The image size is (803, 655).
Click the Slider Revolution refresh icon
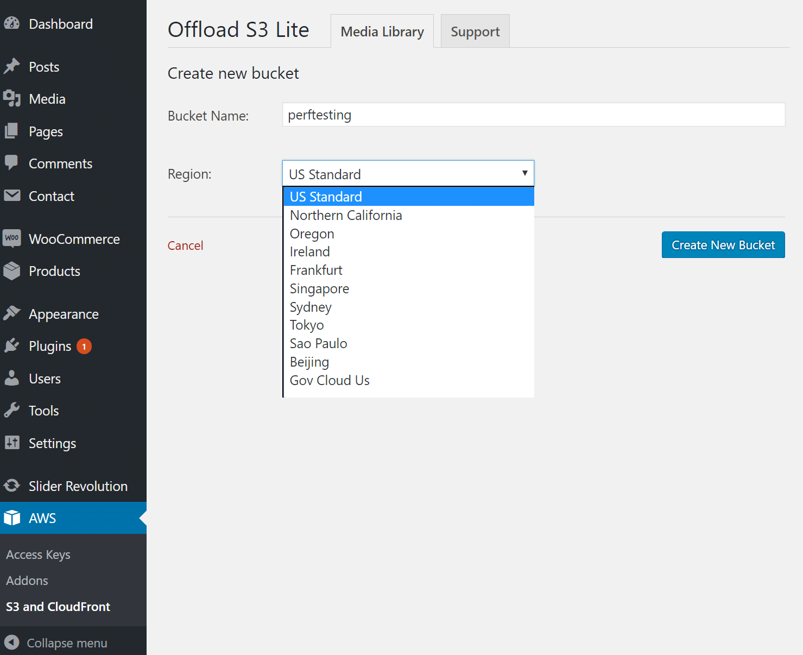click(12, 486)
